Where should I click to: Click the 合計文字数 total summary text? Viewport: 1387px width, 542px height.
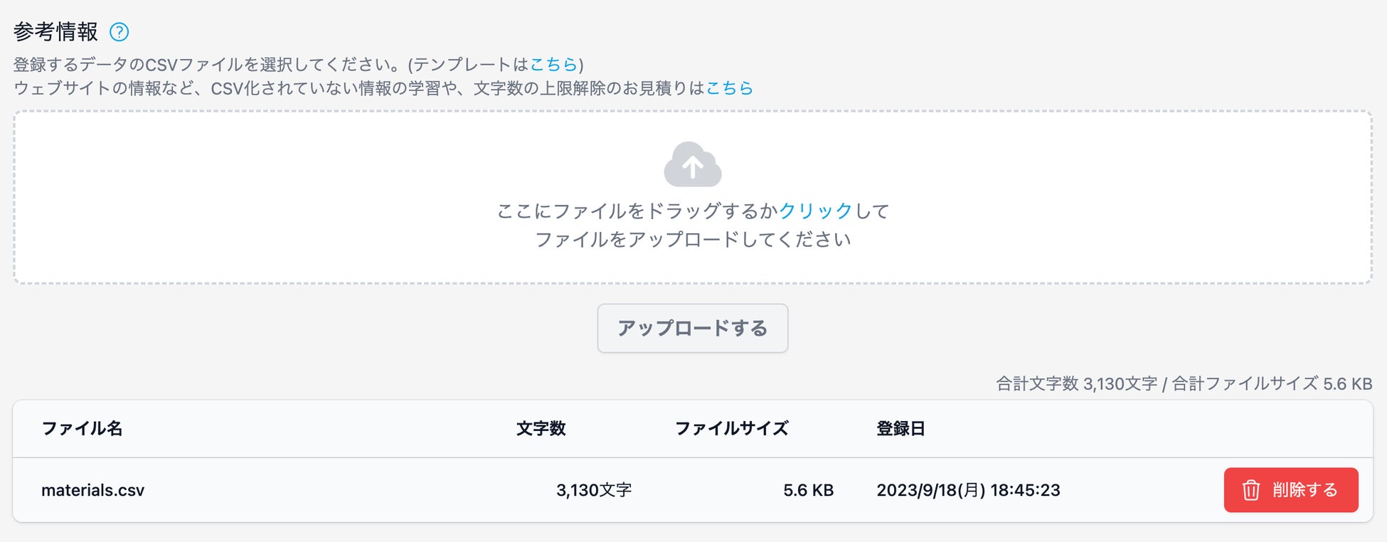tap(1076, 384)
